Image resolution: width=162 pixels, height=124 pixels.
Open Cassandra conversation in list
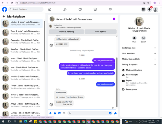pyautogui.click(x=22, y=42)
